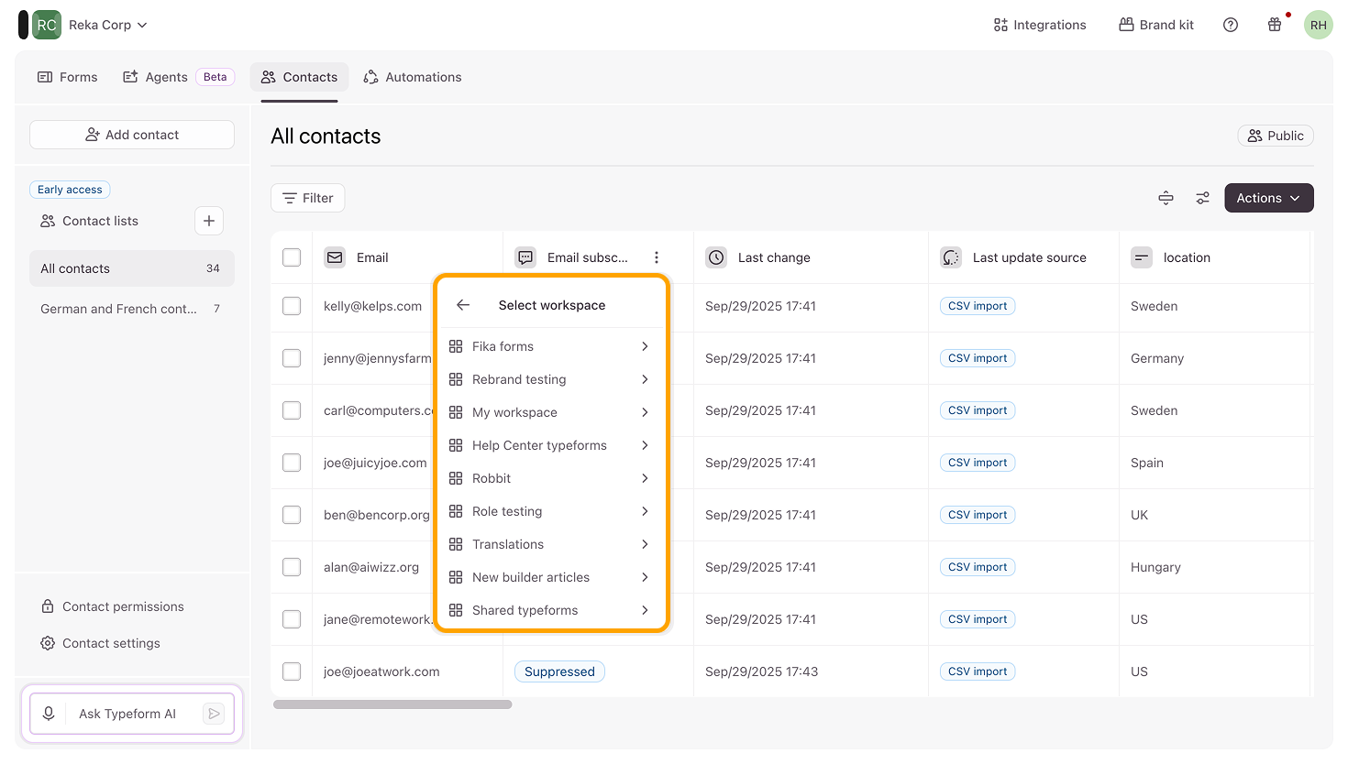Switch to the Forms tab
The image size is (1348, 764).
point(67,77)
